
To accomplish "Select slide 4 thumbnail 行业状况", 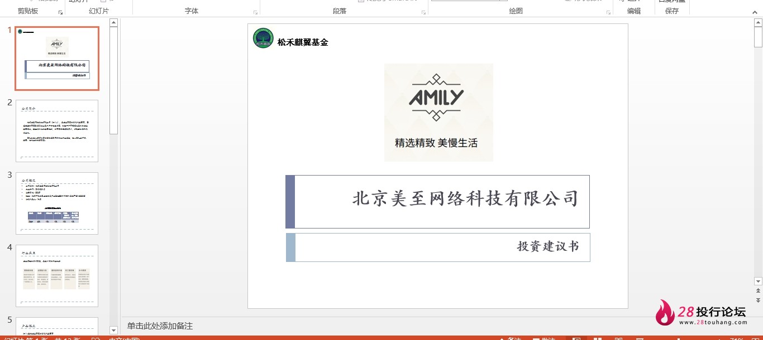I will coord(57,276).
